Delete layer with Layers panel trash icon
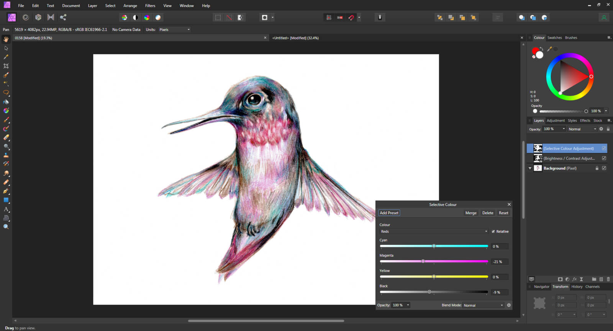This screenshot has width=613, height=331. 608,279
